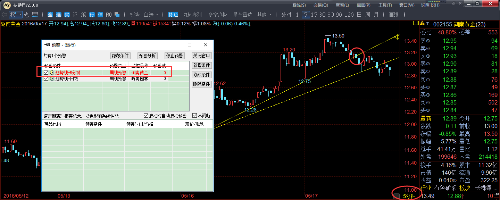Open 九转序列 indicator

click(x=192, y=15)
